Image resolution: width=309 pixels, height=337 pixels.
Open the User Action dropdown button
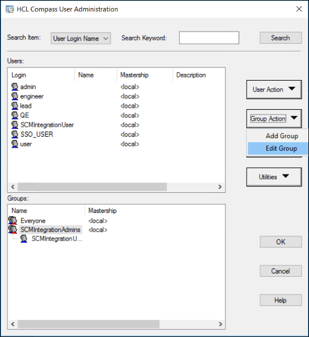pos(274,90)
